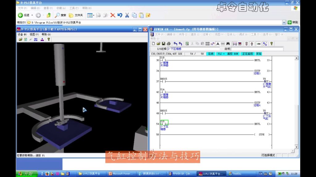Toggle the PLC 遥控 RUN mode indicator
Screen dimensions: 316x177
tap(228, 54)
